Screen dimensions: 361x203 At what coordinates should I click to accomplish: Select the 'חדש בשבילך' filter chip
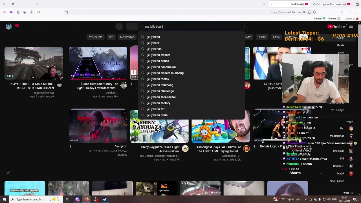click(96, 37)
